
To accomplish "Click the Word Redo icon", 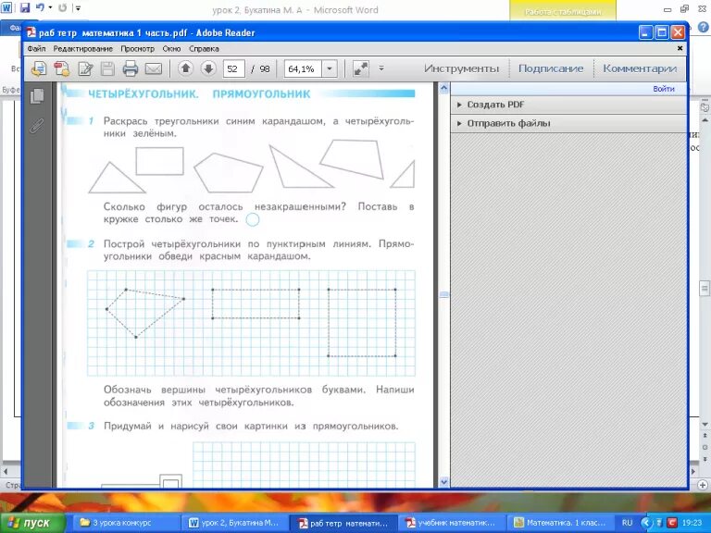I will pyautogui.click(x=63, y=7).
